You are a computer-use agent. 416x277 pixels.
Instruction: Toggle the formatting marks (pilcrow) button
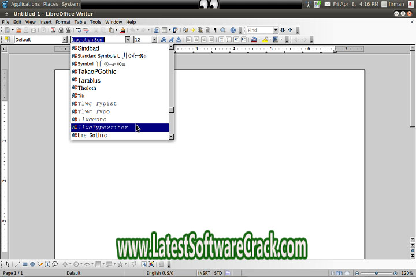[216, 30]
